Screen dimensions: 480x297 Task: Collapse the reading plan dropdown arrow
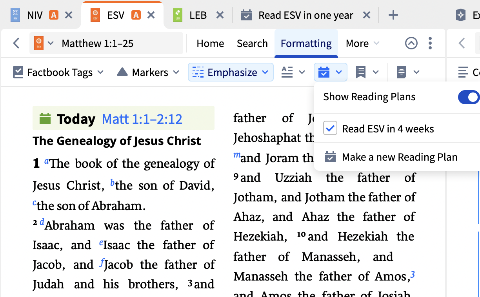coord(339,72)
